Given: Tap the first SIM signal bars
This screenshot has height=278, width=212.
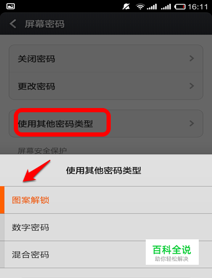Looking at the screenshot, I should pos(152,7).
